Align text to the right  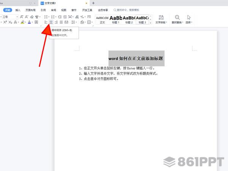pyautogui.click(x=56, y=22)
